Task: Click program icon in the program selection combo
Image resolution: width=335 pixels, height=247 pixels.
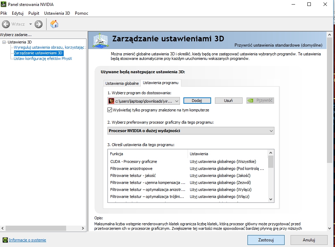Action: [111, 101]
